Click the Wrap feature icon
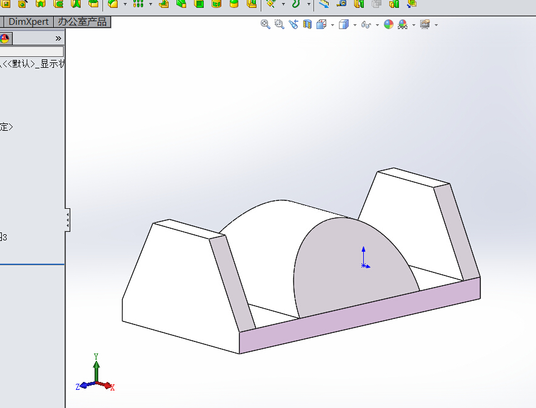Viewport: 536px width, 408px height. click(x=216, y=4)
